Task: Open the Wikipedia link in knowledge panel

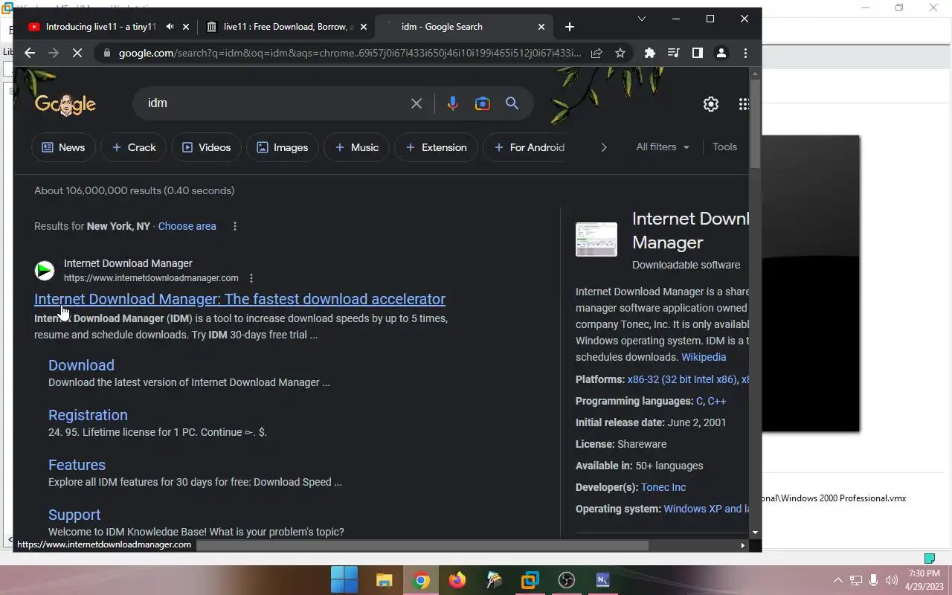Action: [x=704, y=357]
